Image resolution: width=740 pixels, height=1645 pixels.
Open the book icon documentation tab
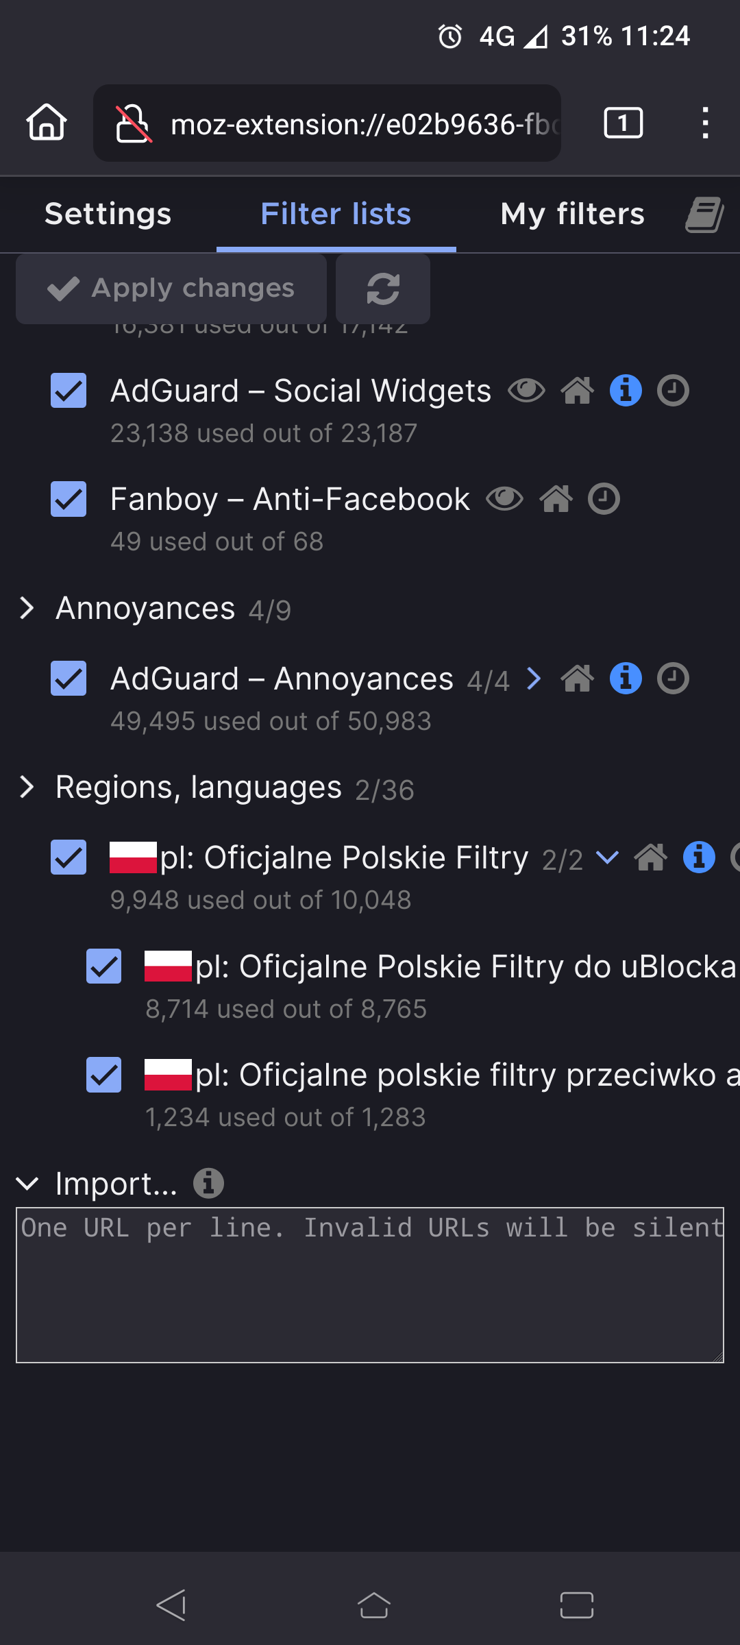[704, 215]
